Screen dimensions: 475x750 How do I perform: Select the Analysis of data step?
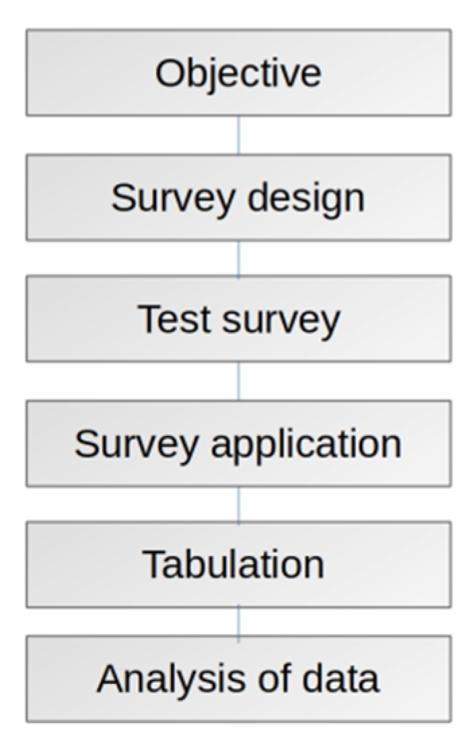pos(238,679)
